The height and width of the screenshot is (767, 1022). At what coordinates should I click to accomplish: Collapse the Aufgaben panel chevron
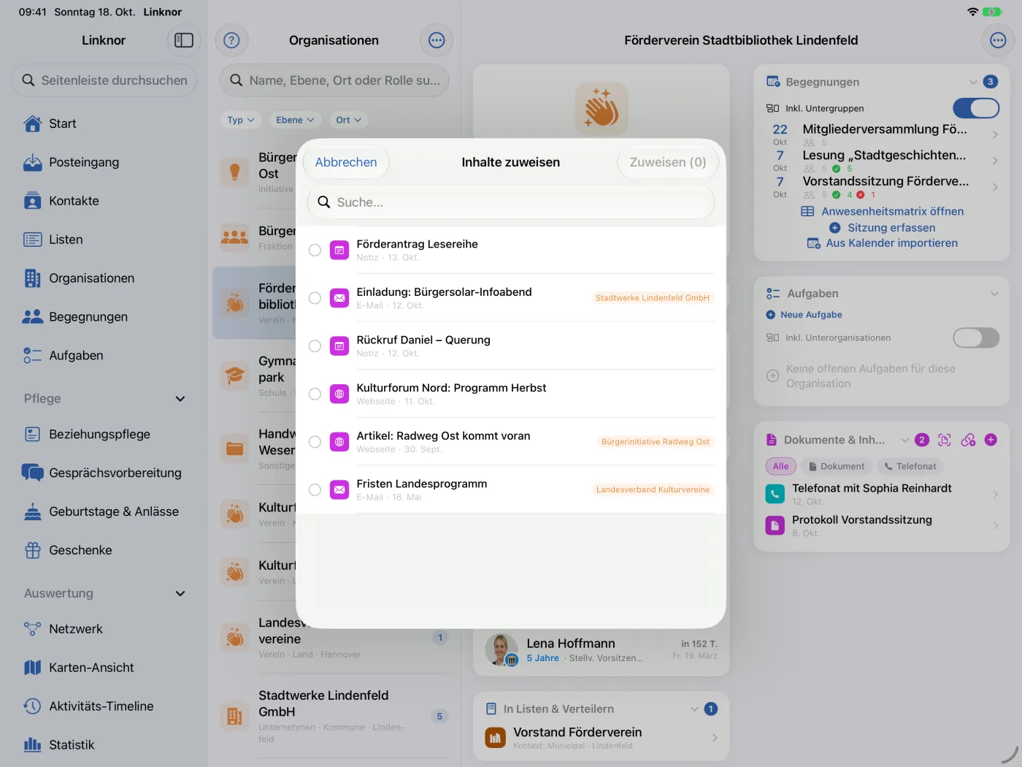pyautogui.click(x=994, y=294)
